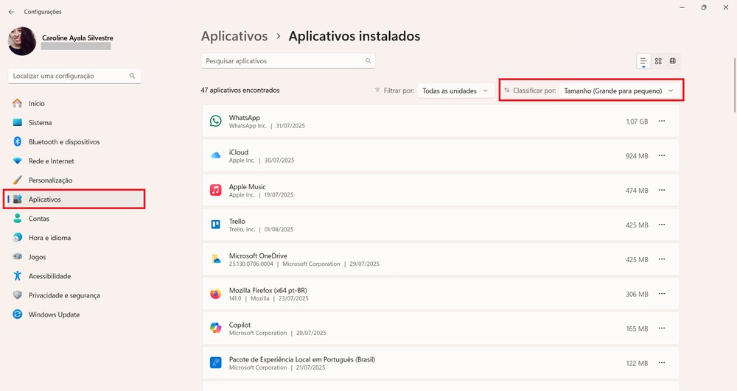Open more options for Apple Music
Screen dimensions: 737x391
coord(662,190)
